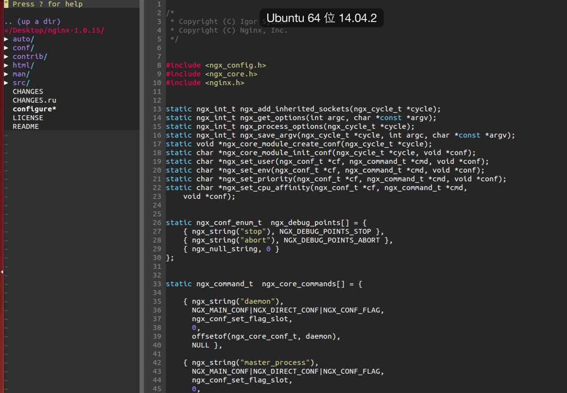This screenshot has width=567, height=393.
Task: Go up a dir in file tree
Action: pos(33,21)
